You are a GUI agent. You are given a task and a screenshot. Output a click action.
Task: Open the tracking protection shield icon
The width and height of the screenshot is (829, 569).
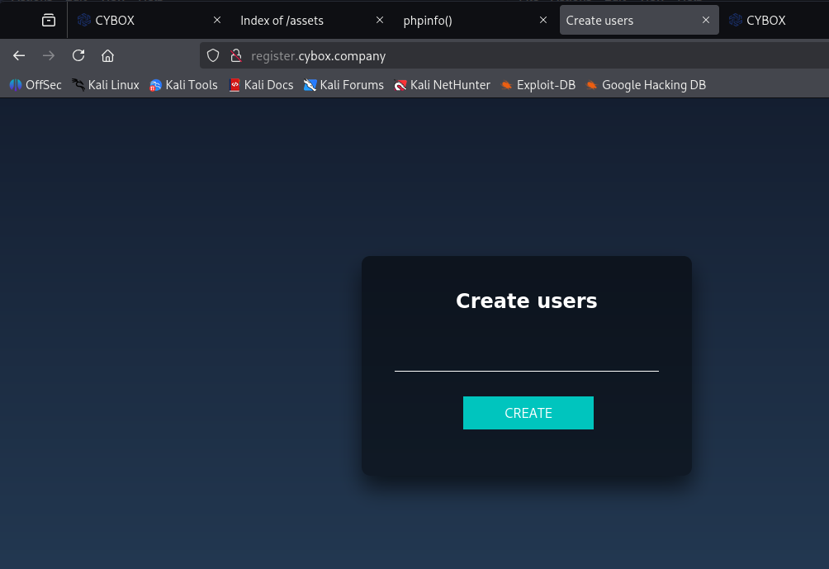pyautogui.click(x=213, y=55)
